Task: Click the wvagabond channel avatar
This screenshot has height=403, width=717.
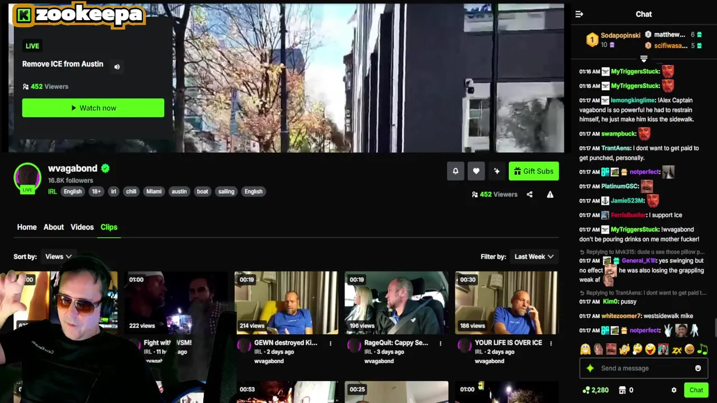Action: pyautogui.click(x=27, y=177)
